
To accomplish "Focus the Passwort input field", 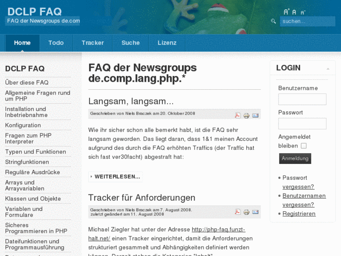I will pyautogui.click(x=302, y=124).
